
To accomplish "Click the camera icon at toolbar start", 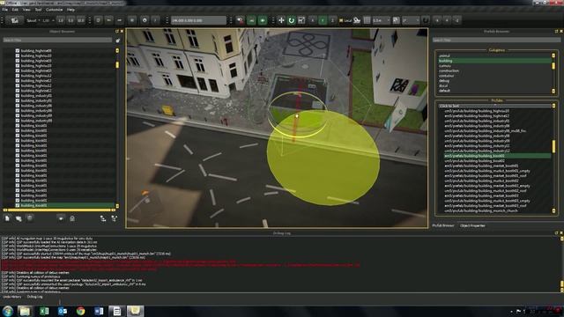I will (x=15, y=20).
